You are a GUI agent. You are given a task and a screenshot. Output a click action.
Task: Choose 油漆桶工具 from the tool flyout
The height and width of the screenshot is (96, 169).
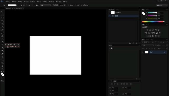pos(12,47)
